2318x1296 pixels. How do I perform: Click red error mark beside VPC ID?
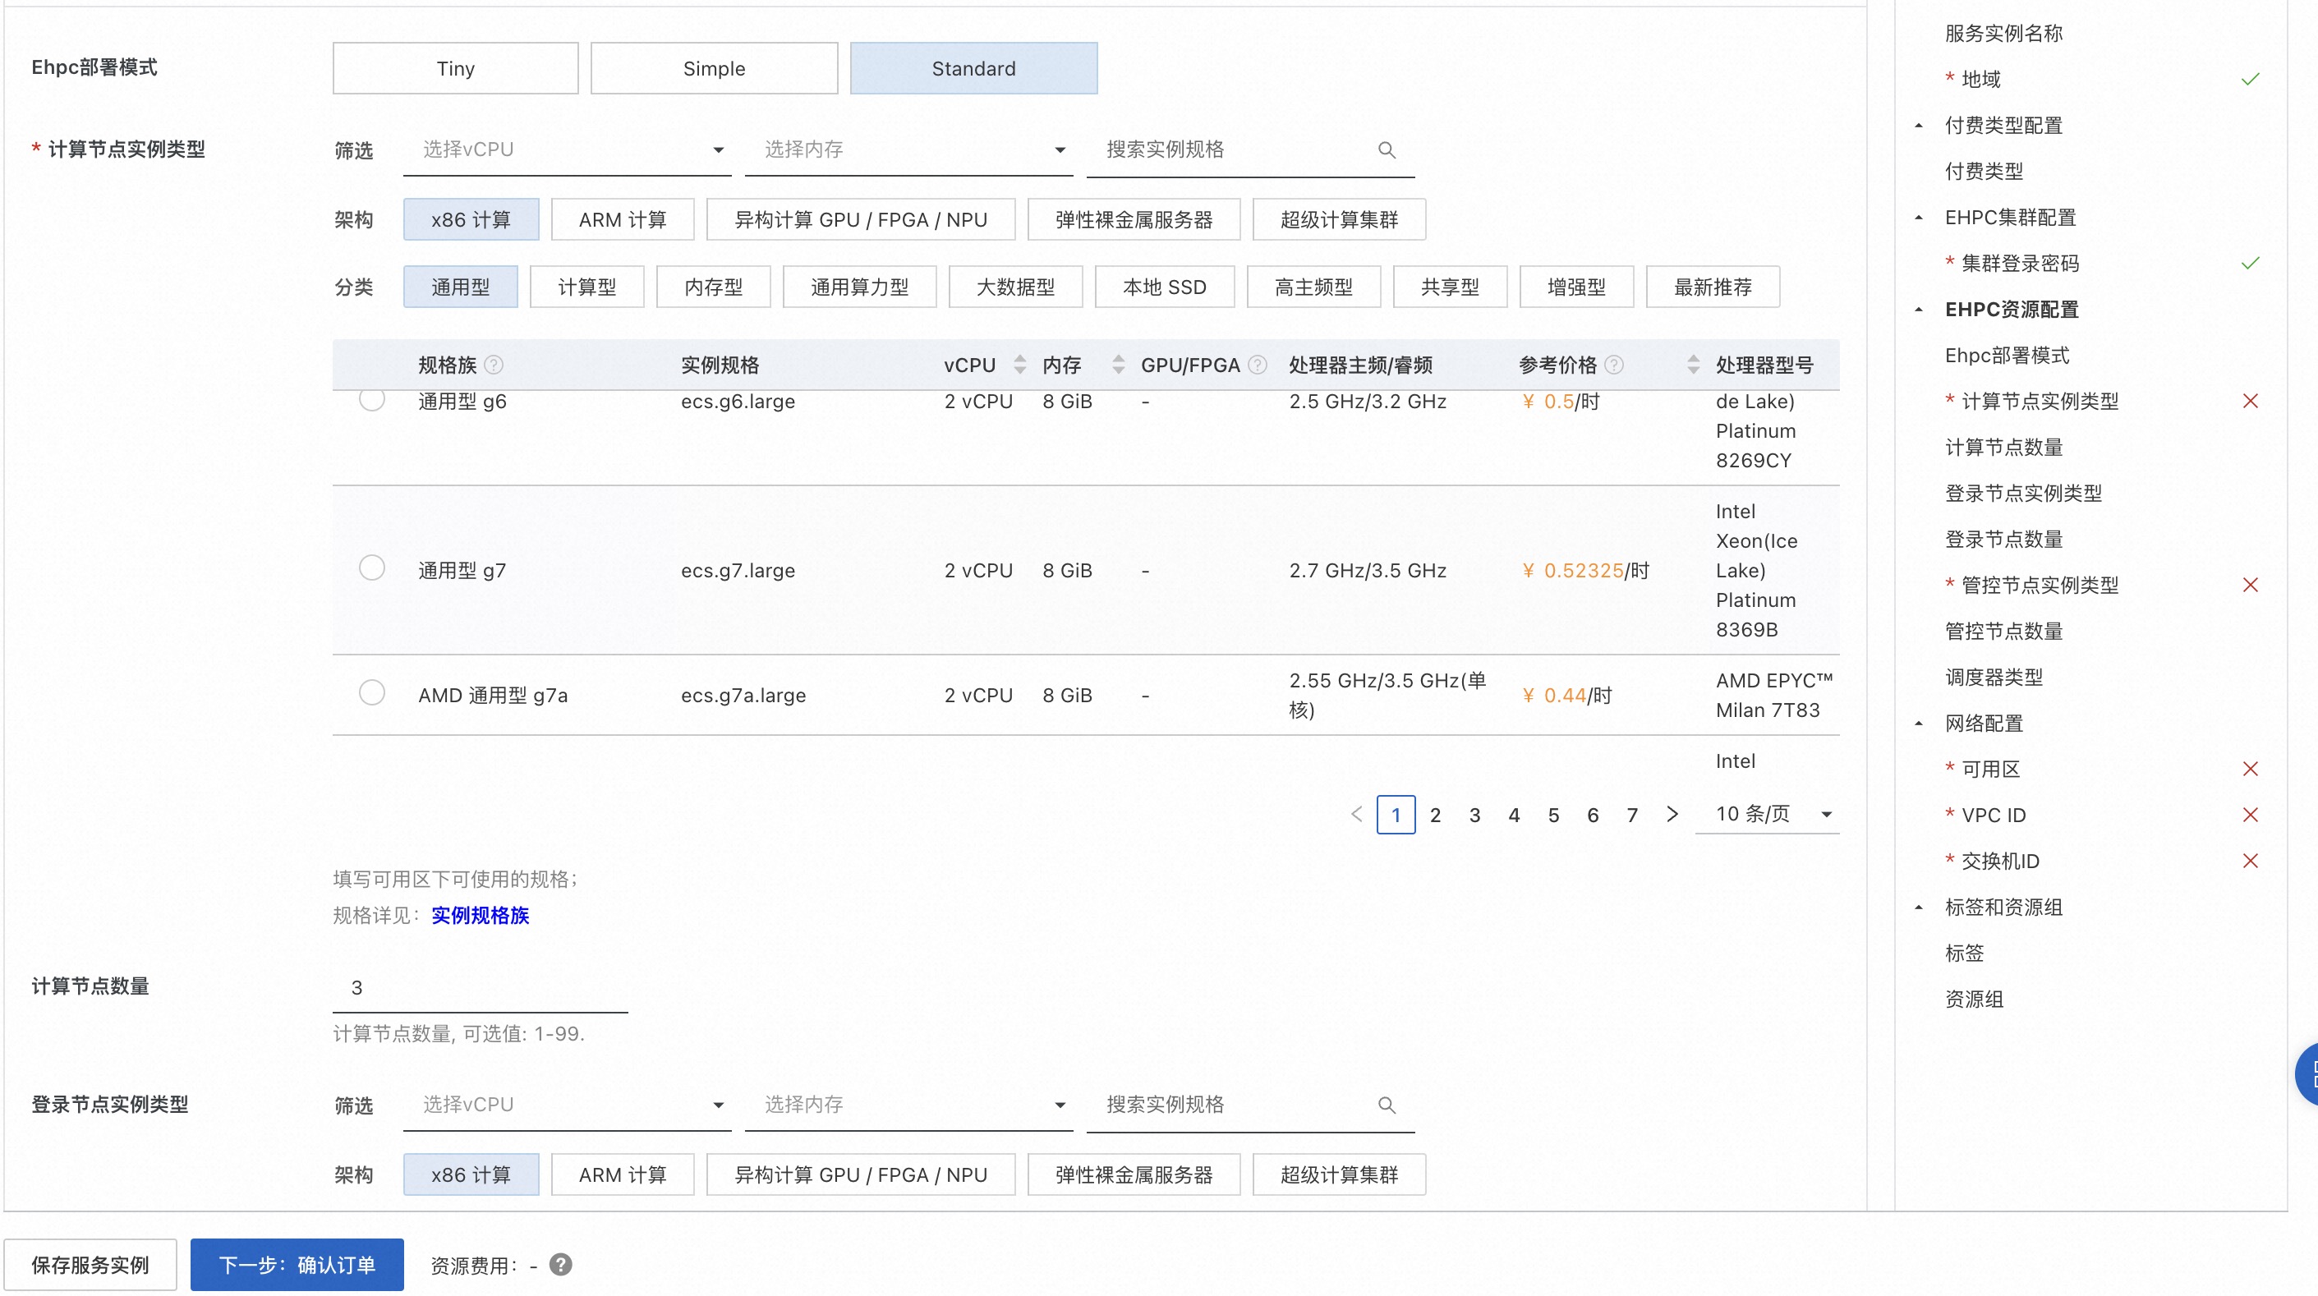(x=2251, y=815)
